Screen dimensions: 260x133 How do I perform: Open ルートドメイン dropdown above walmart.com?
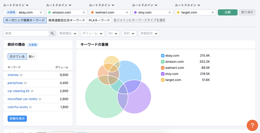[102, 5]
